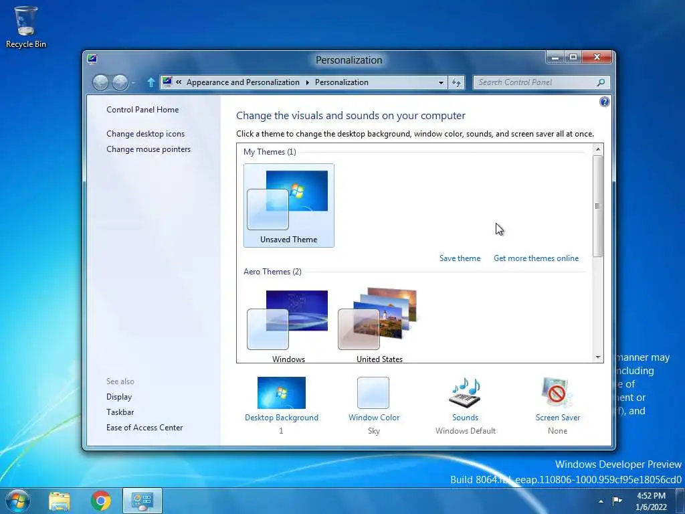Viewport: 685px width, 514px height.
Task: Click the Search Control Panel field
Action: point(541,82)
